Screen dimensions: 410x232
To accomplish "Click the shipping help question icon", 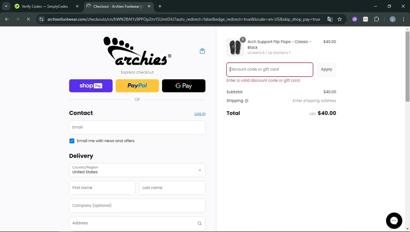I will tap(247, 101).
